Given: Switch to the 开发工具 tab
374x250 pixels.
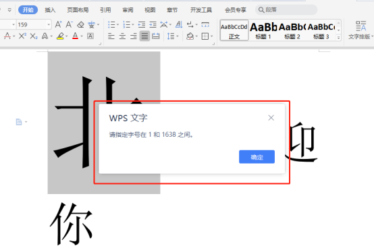Looking at the screenshot, I should click(x=201, y=9).
